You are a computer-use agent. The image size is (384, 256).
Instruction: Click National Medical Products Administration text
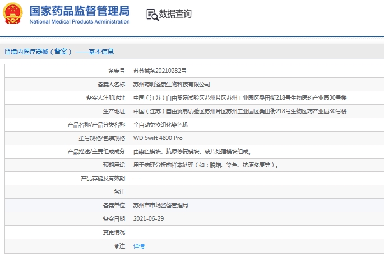[x=80, y=22]
